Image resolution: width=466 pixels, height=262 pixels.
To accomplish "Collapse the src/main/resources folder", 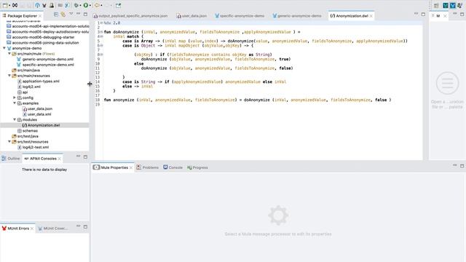I will click(x=9, y=76).
